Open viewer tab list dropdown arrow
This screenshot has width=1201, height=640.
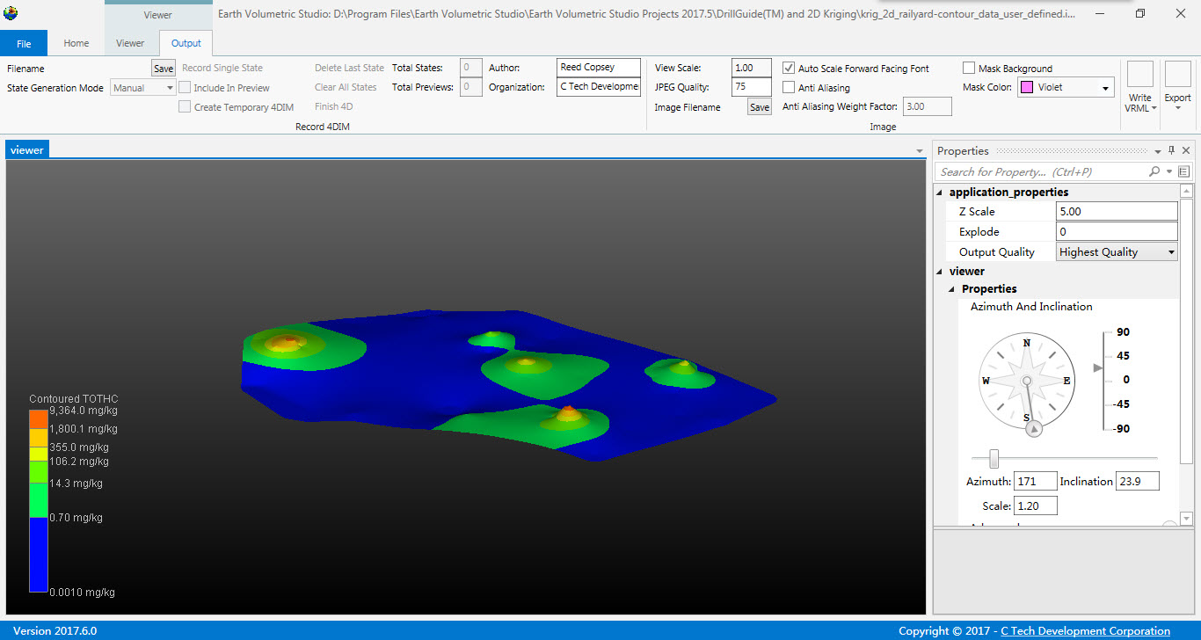[x=920, y=151]
